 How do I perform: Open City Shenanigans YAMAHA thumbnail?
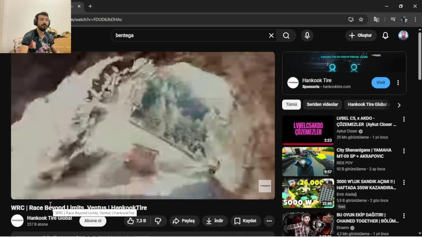click(308, 162)
